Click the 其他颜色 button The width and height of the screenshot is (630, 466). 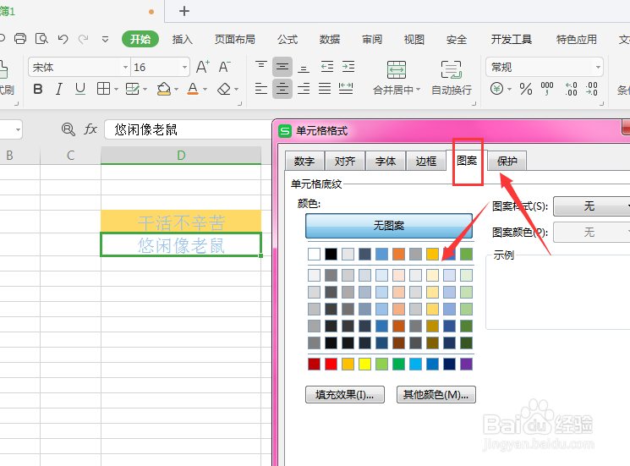point(436,394)
